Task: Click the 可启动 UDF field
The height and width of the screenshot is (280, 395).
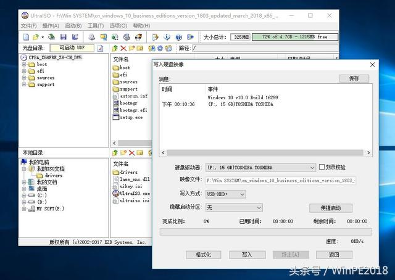Action: tap(72, 48)
